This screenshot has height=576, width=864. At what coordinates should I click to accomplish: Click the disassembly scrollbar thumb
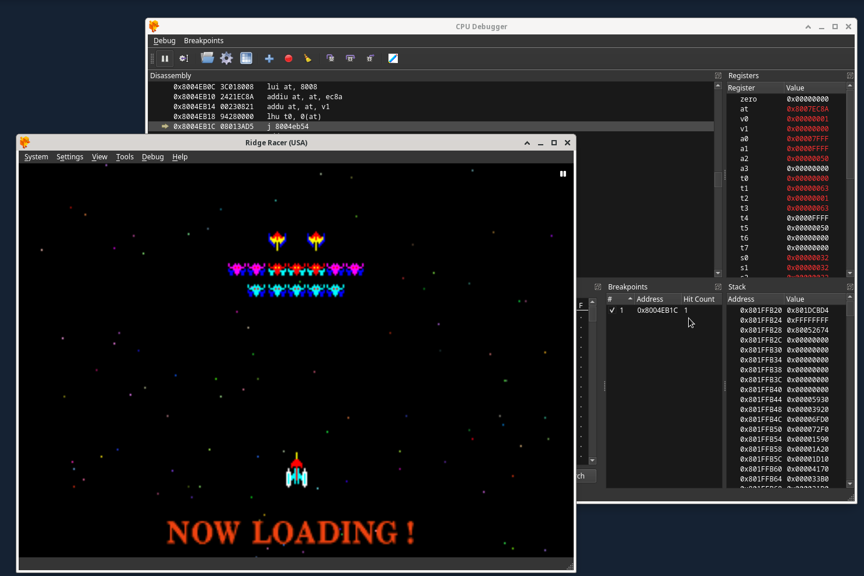click(x=718, y=179)
